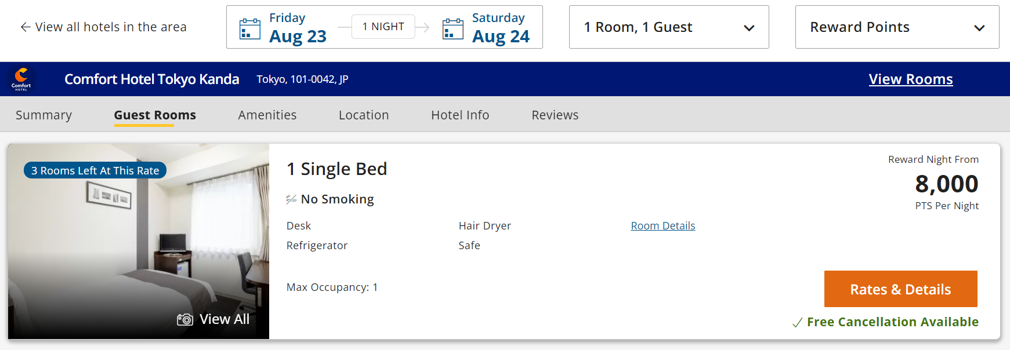Image resolution: width=1010 pixels, height=350 pixels.
Task: Select the No Smoking icon on the room card
Action: 290,199
